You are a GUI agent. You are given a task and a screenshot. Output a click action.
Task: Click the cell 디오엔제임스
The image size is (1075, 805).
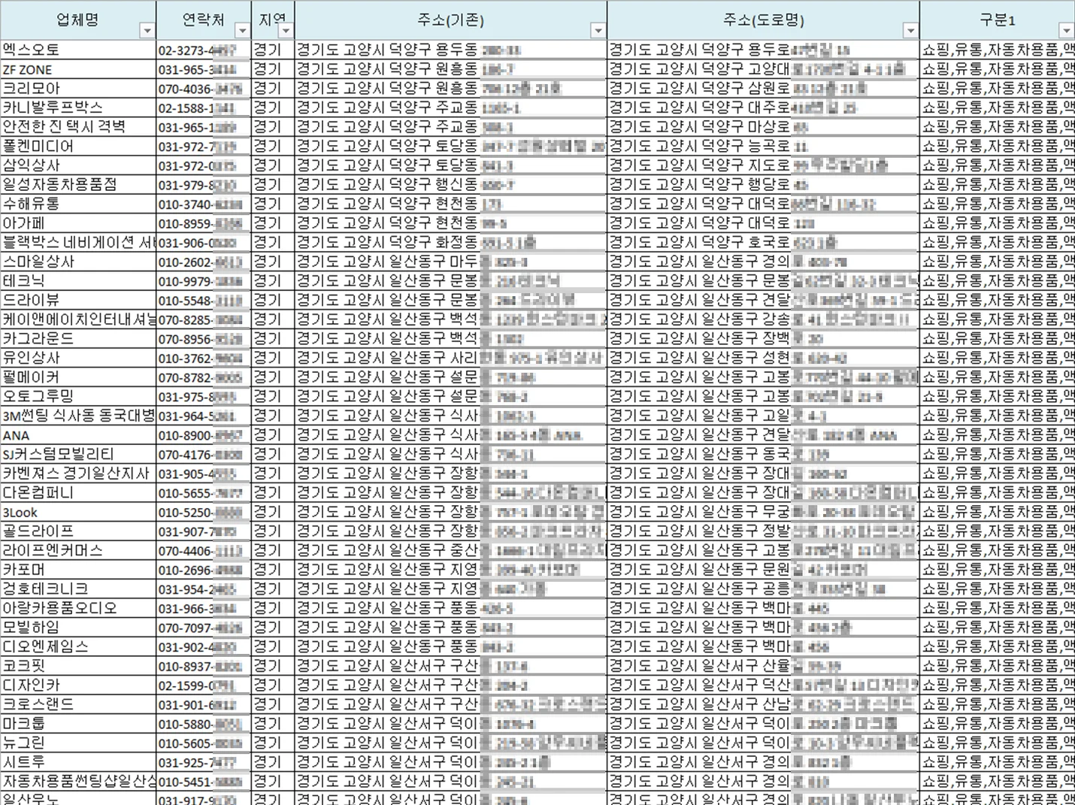point(78,646)
